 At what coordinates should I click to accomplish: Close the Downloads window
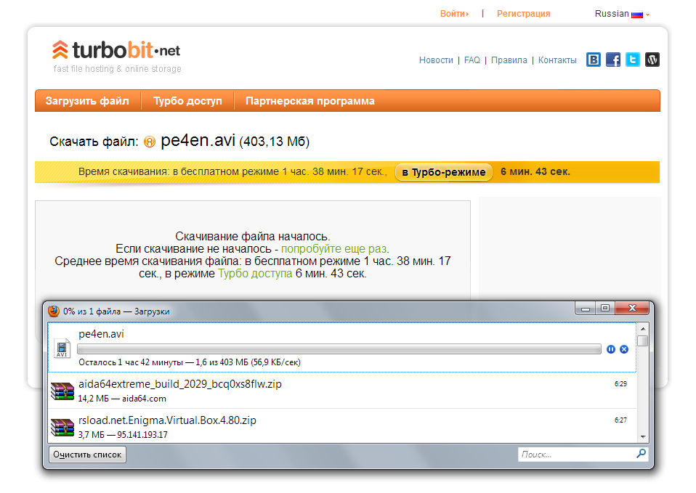tap(633, 308)
